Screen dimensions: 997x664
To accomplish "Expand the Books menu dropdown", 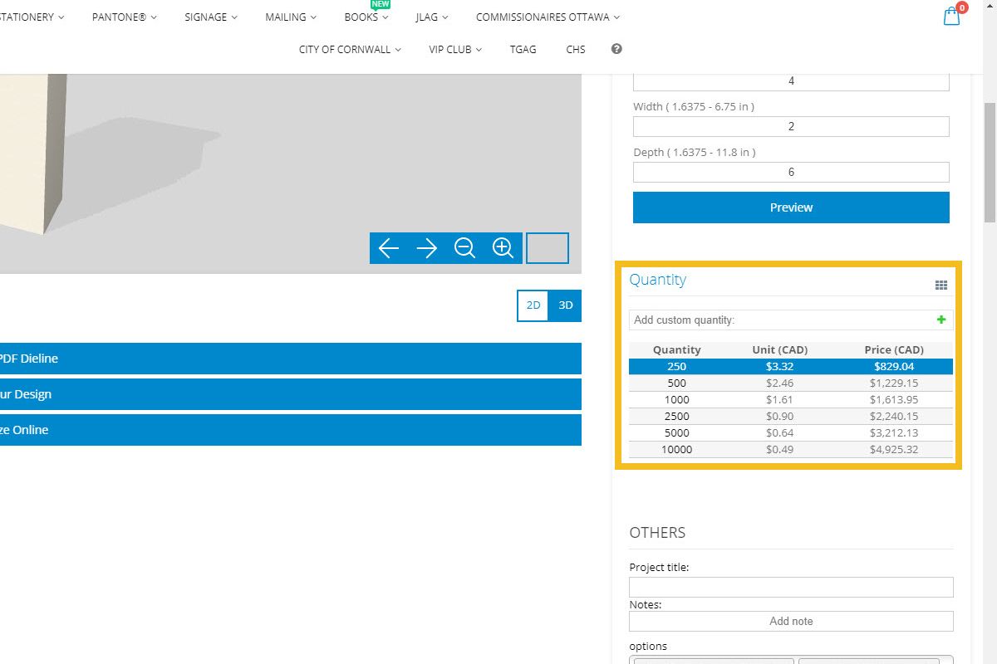I will click(366, 17).
